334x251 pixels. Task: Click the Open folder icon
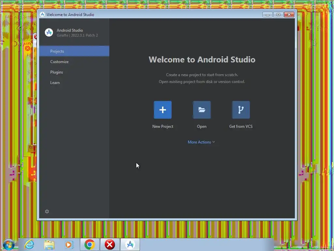tap(202, 110)
